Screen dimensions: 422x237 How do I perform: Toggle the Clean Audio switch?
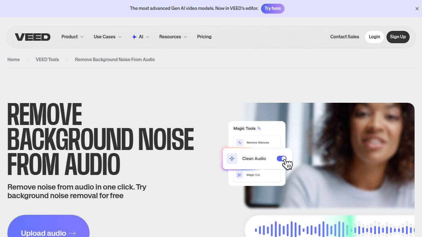tap(282, 158)
